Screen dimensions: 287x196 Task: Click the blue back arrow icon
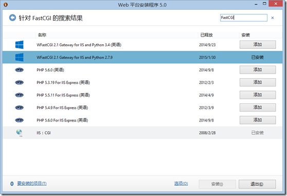12,18
